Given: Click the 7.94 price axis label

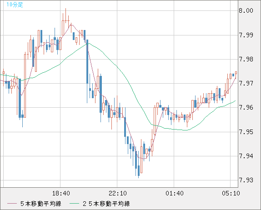Looking at the screenshot, I should click(246, 156).
